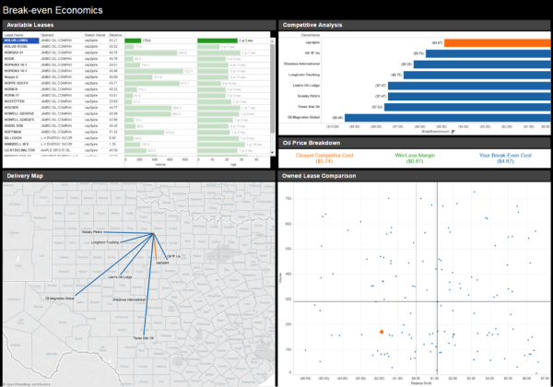Click the Relative Profit axis title
The height and width of the screenshot is (387, 553).
coord(421,383)
